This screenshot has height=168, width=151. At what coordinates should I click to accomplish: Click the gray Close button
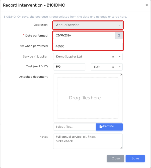[116, 158]
